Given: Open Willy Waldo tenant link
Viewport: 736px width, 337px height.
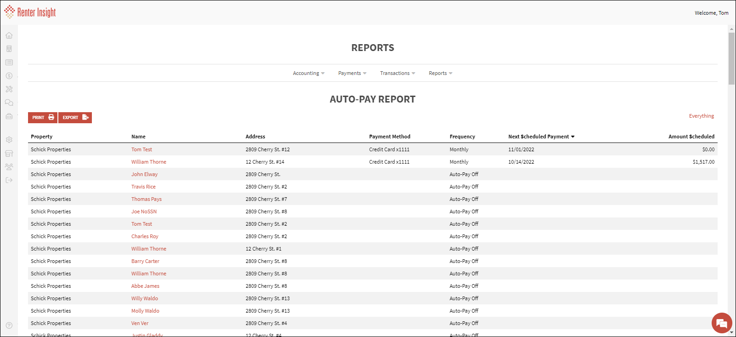Looking at the screenshot, I should (145, 298).
